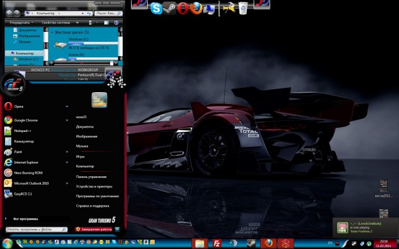
Task: Go forward in Explorer window
Action: click(17, 13)
